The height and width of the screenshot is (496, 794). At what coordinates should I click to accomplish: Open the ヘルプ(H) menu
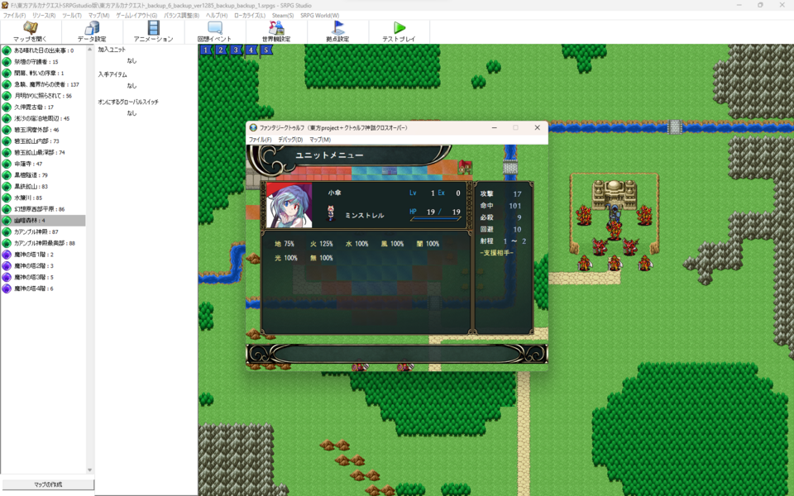pos(217,15)
